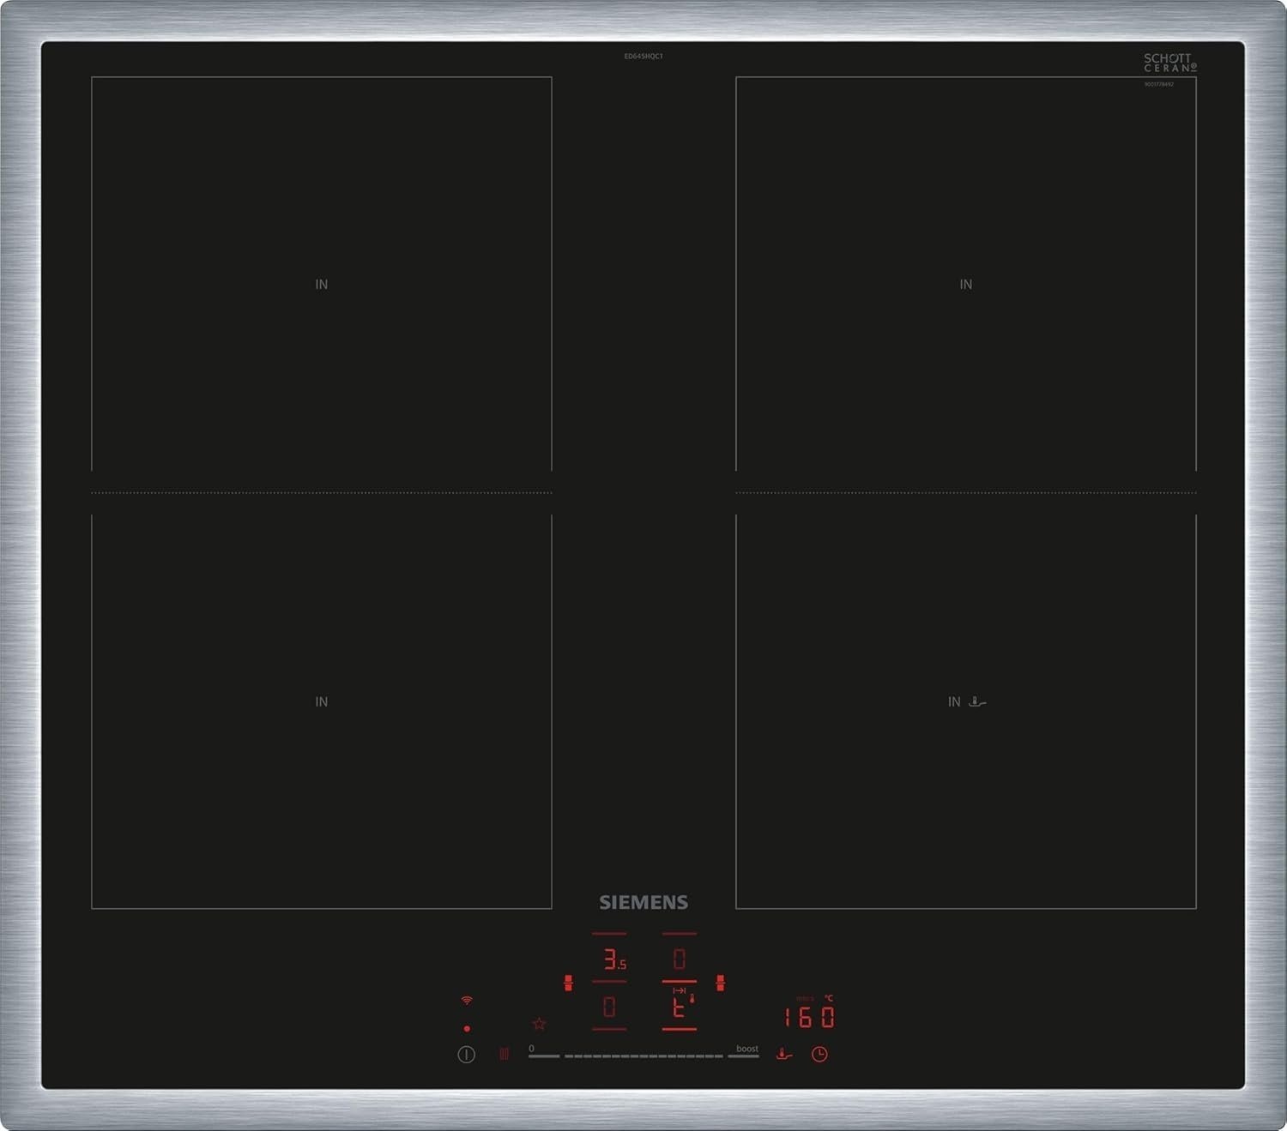Screen dimensions: 1287x1131
Task: Select the zone display showing letter t
Action: point(680,1008)
